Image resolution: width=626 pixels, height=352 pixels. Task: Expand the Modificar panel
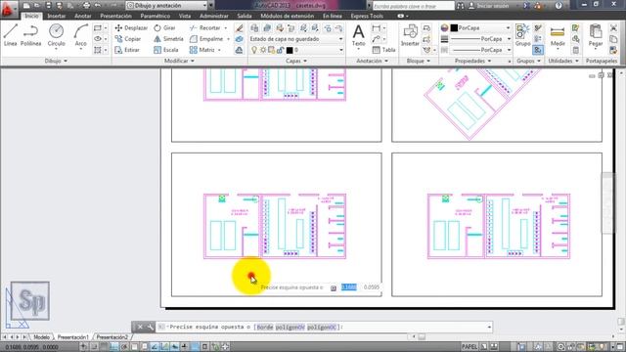click(x=179, y=61)
